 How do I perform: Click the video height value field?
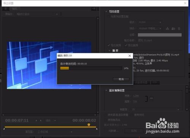[135, 102]
